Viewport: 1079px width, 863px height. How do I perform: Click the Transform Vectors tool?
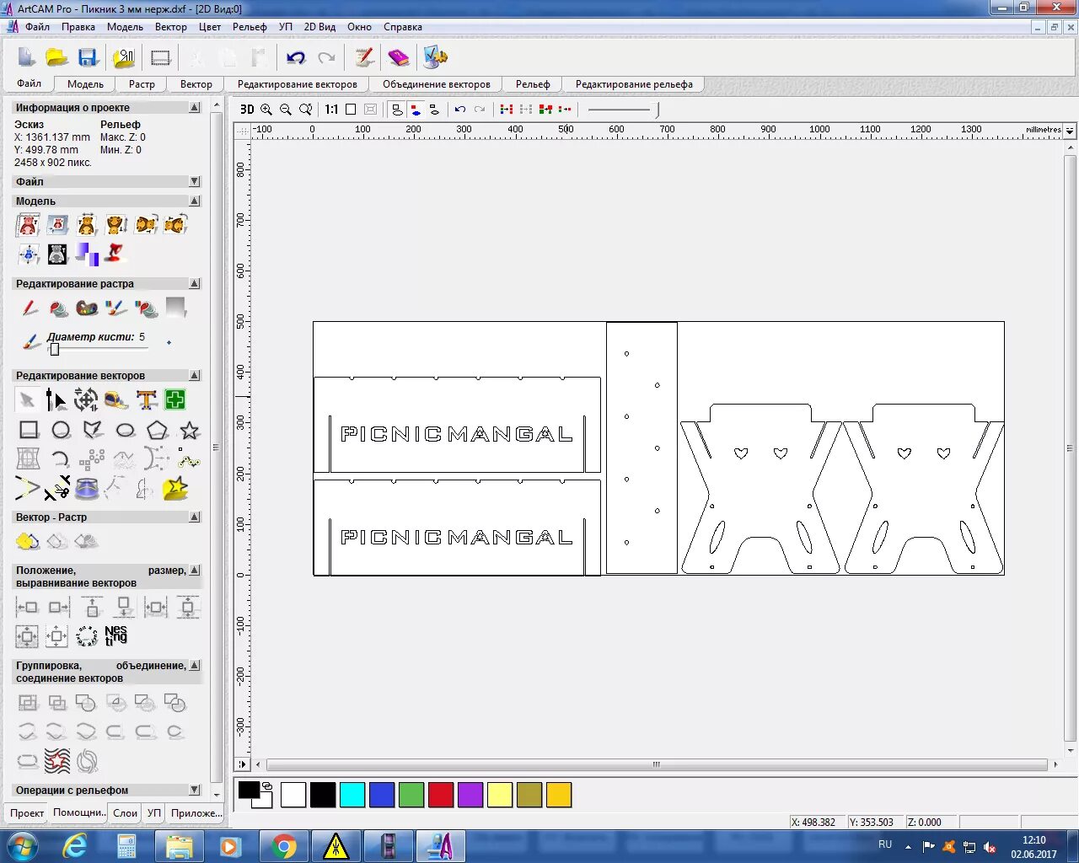coord(86,399)
